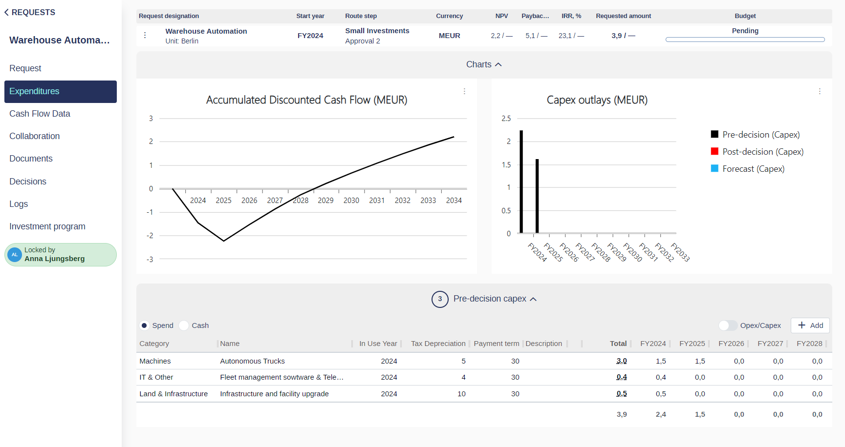845x447 pixels.
Task: Select Expenditures in sidebar
Action: tap(61, 92)
